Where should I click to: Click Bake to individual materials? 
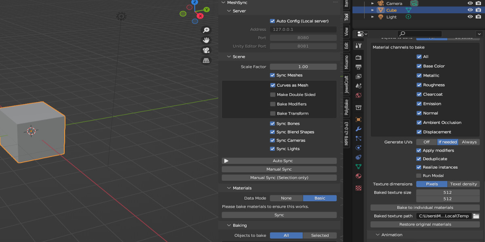coord(425,208)
